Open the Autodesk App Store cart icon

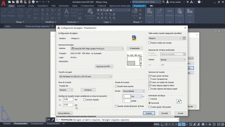tap(187, 2)
